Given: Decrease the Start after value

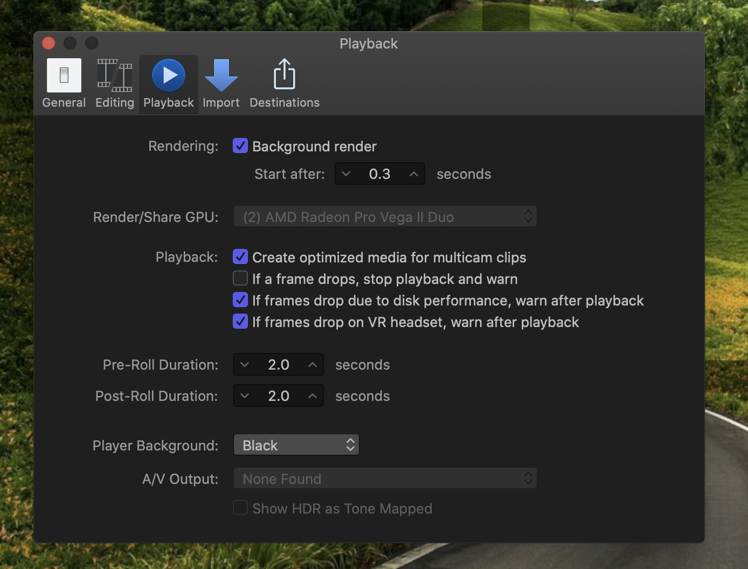Looking at the screenshot, I should (346, 174).
